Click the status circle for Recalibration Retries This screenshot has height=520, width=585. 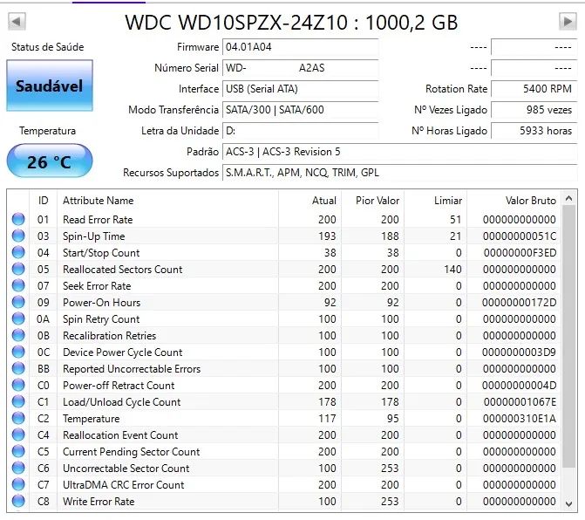[x=18, y=335]
